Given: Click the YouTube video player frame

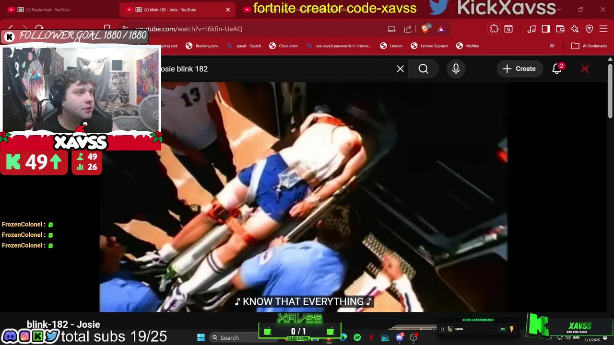Looking at the screenshot, I should pyautogui.click(x=303, y=196).
